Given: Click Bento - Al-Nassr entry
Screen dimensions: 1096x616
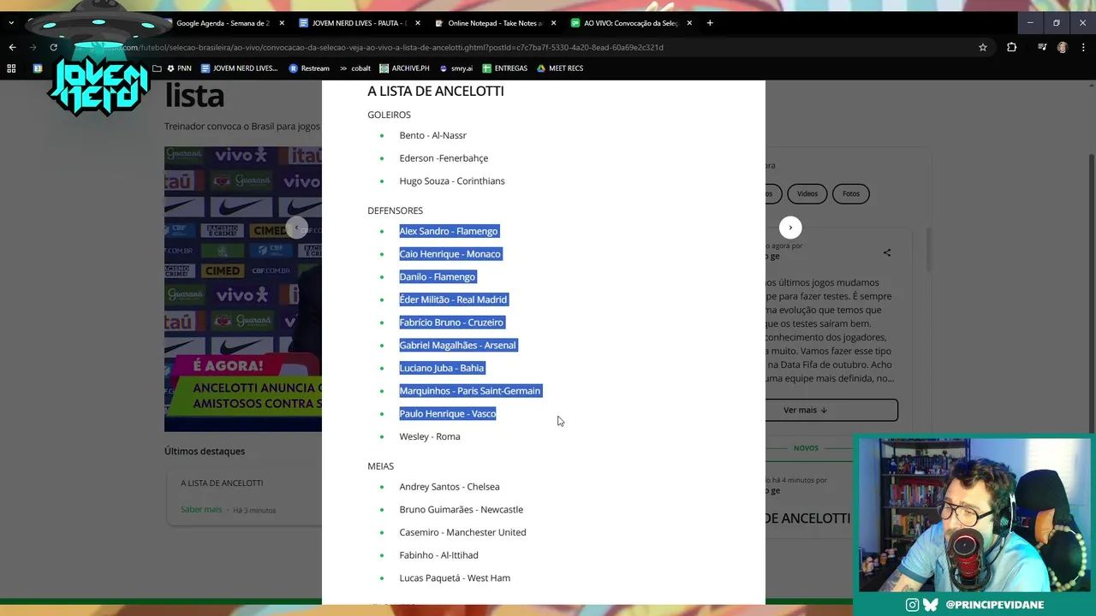Looking at the screenshot, I should coord(432,135).
